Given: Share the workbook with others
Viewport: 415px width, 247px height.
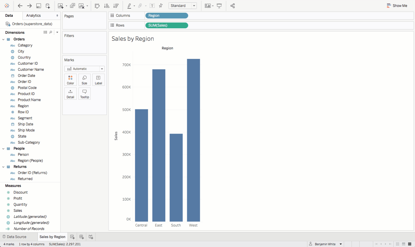Looking at the screenshot, I should (x=233, y=6).
